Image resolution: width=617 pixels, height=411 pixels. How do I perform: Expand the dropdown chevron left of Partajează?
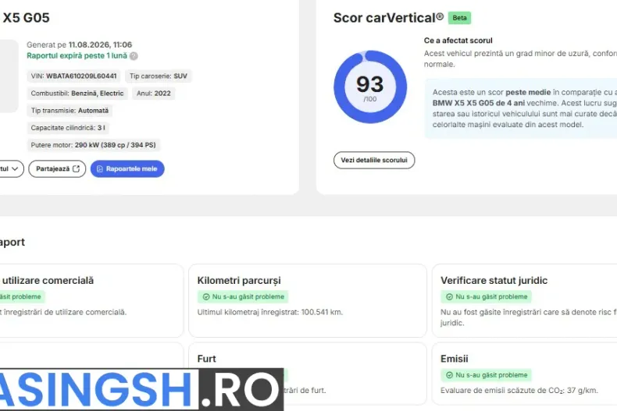pos(15,168)
